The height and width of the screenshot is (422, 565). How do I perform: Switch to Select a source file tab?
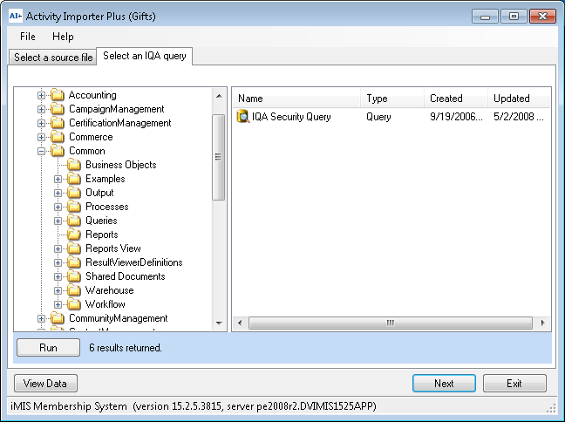(53, 58)
